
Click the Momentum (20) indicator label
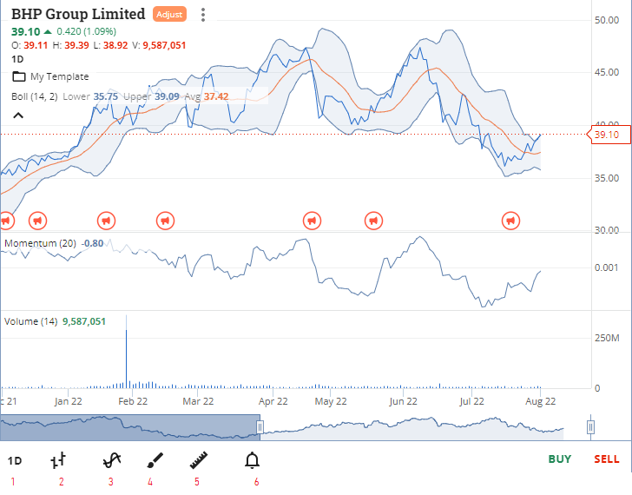(x=40, y=243)
